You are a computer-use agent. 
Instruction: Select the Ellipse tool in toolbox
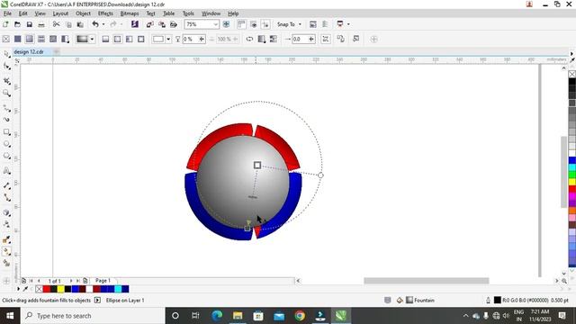click(6, 144)
